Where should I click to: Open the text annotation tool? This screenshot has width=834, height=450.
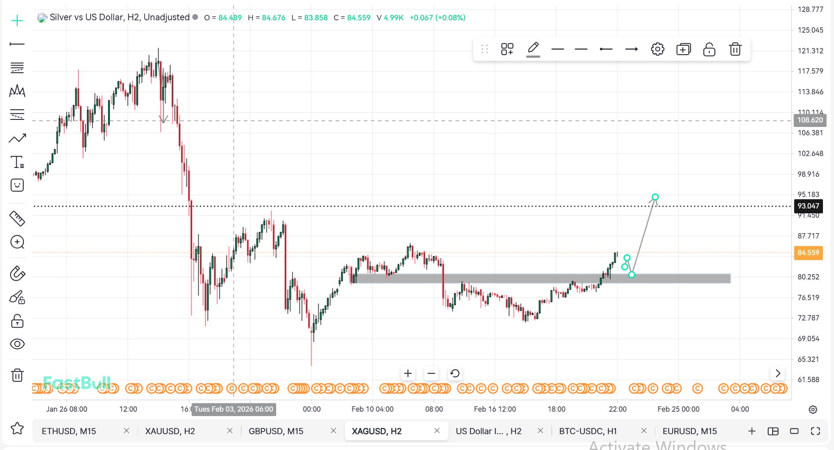pos(17,162)
